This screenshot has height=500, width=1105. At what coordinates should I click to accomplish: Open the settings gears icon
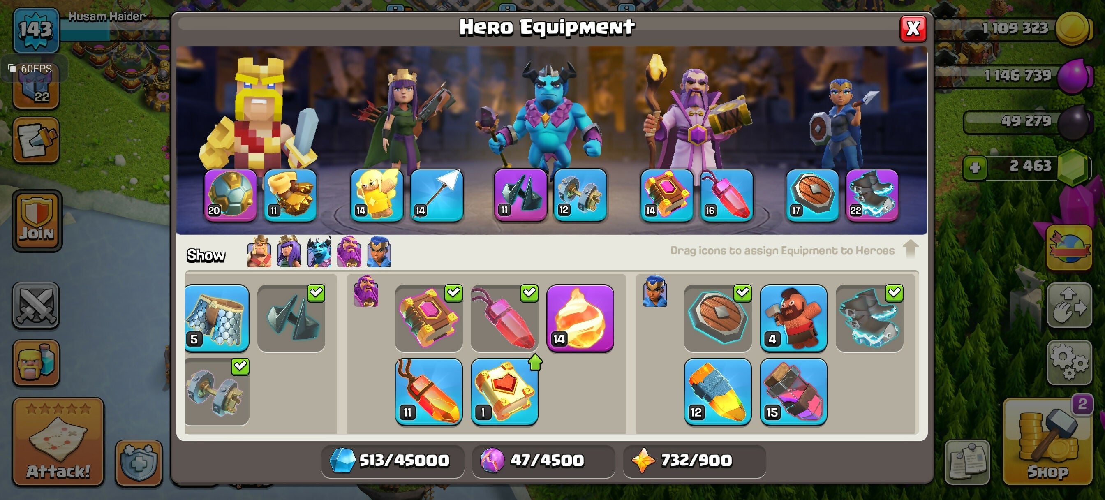point(1068,362)
